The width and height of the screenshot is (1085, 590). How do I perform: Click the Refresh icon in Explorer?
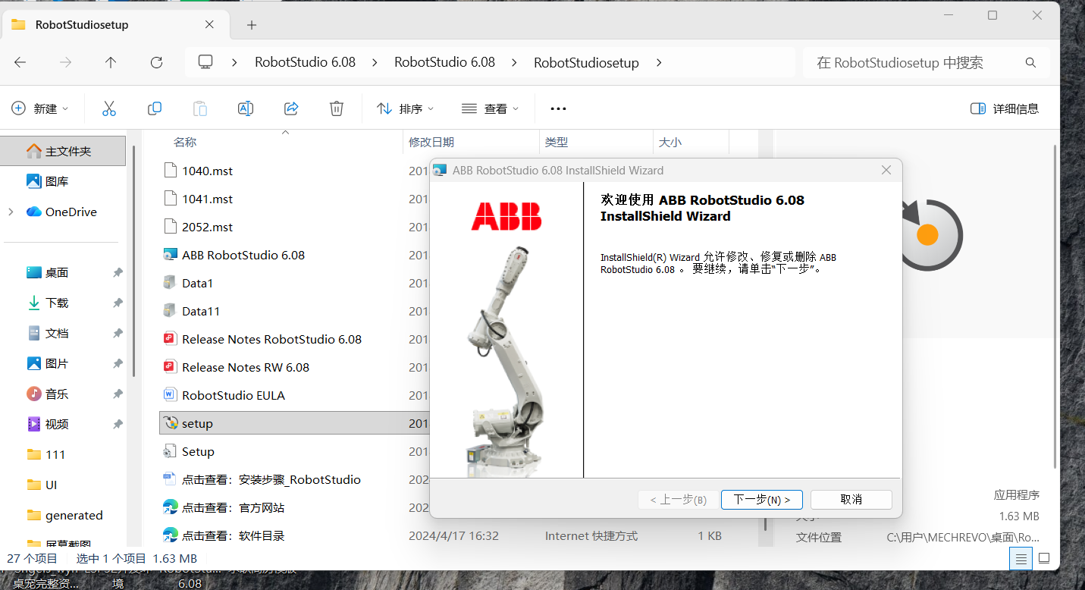156,62
